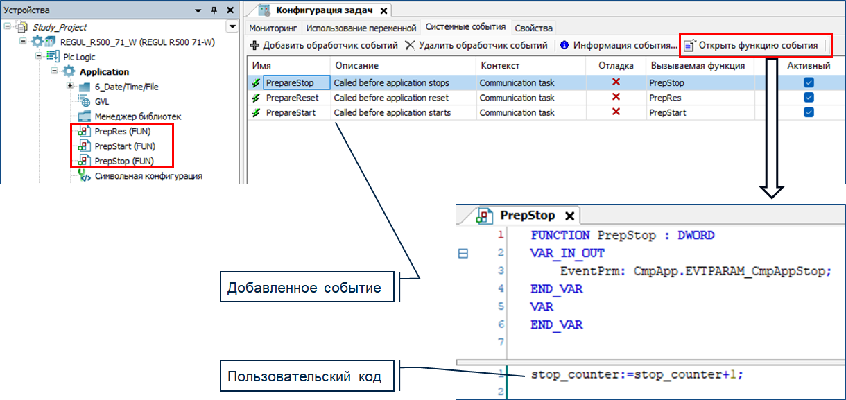Collapse the Plc Logic tree node

[39, 57]
